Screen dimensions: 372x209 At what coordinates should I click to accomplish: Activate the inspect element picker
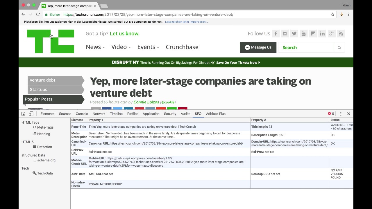click(24, 114)
